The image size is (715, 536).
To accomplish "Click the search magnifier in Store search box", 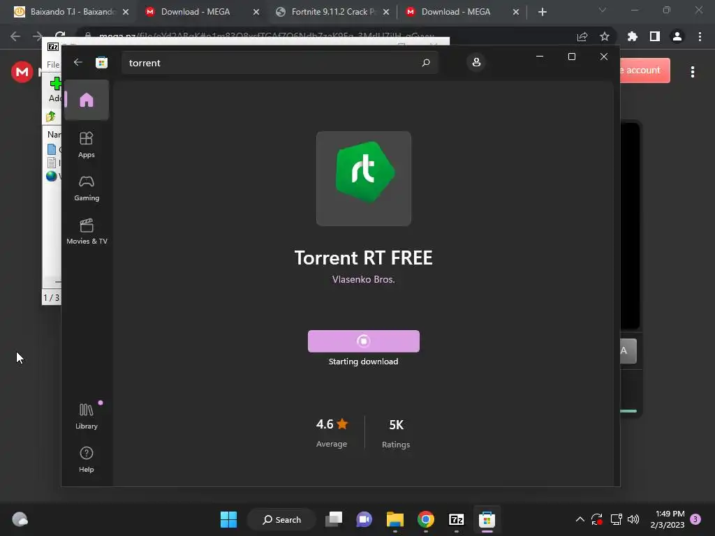I will pyautogui.click(x=426, y=62).
